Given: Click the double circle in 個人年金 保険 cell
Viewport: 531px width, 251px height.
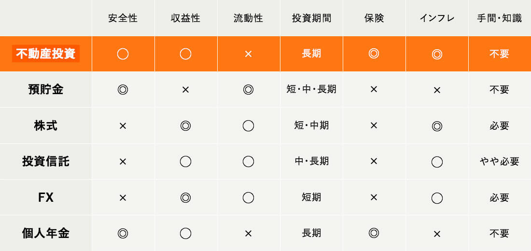Looking at the screenshot, I should point(374,233).
